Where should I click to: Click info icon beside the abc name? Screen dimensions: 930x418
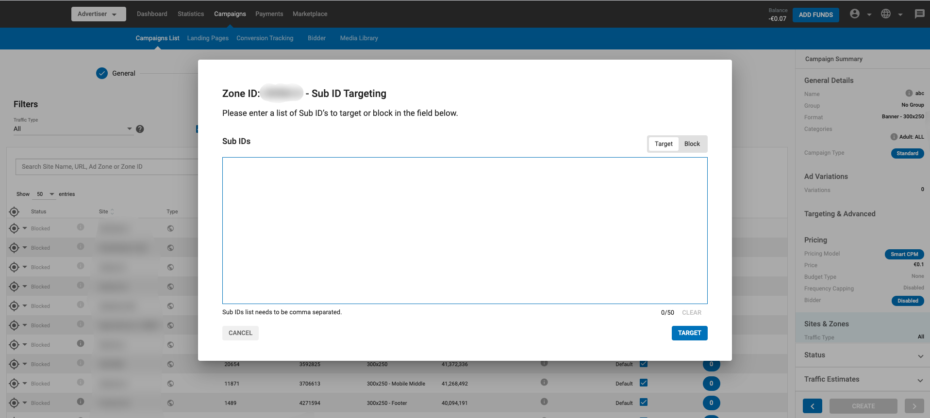click(x=909, y=93)
